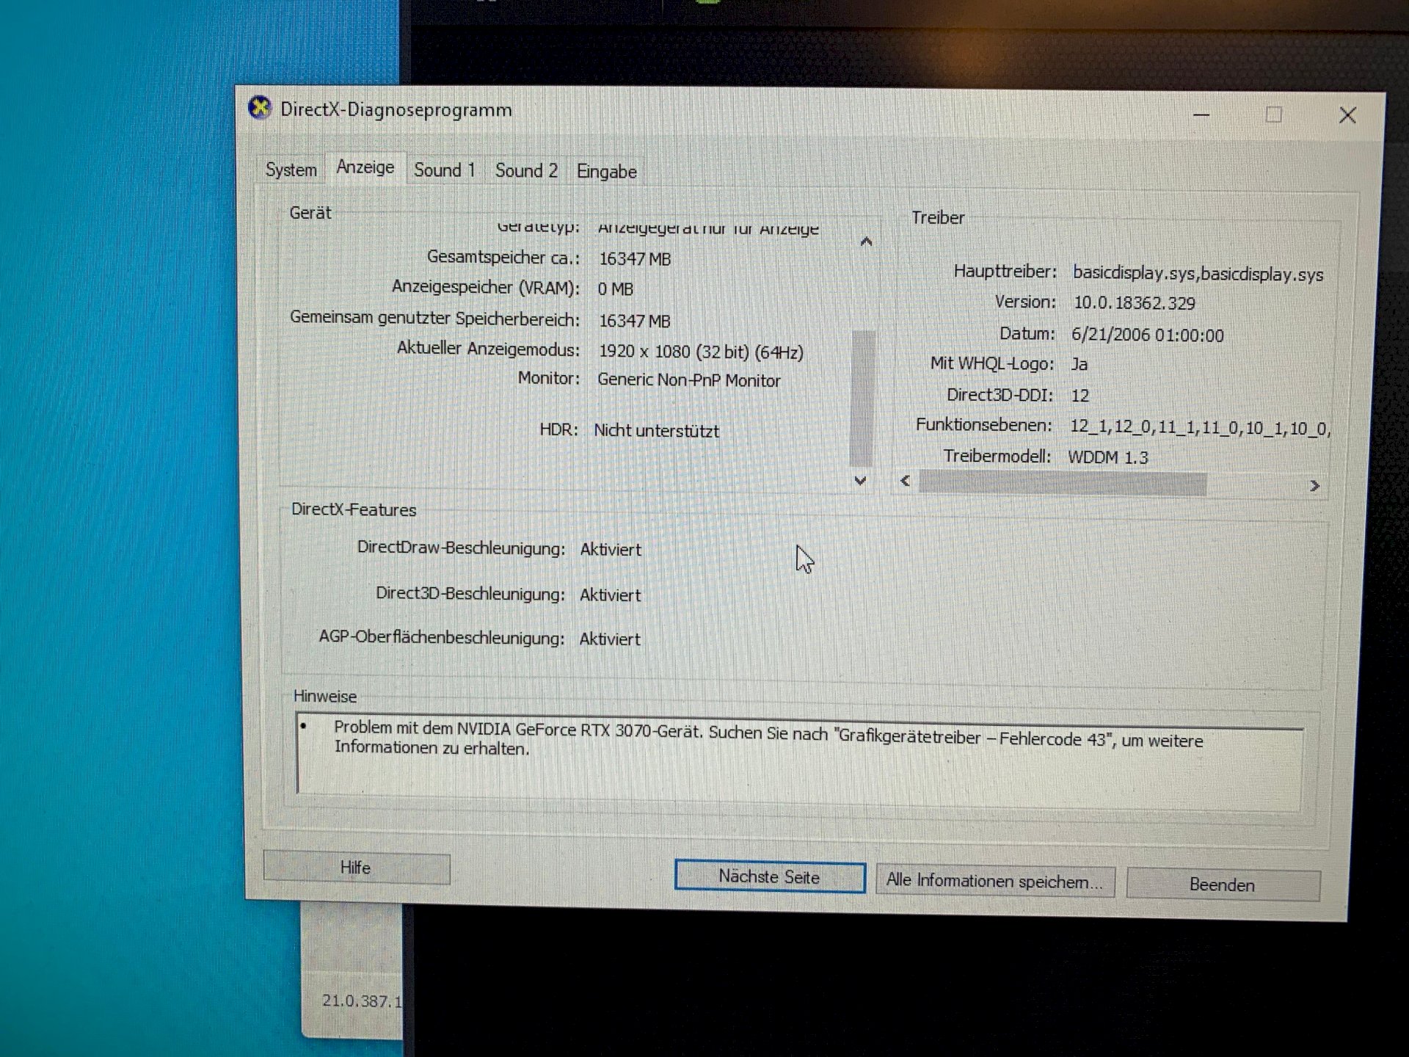This screenshot has width=1409, height=1057.
Task: Click the Anzeigespeicher (VRAM) value 0 MB
Action: tap(615, 289)
